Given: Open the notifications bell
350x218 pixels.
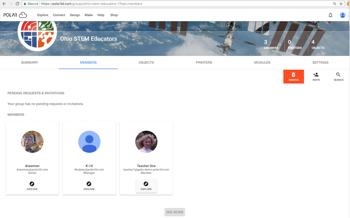Looking at the screenshot, I should (330, 15).
